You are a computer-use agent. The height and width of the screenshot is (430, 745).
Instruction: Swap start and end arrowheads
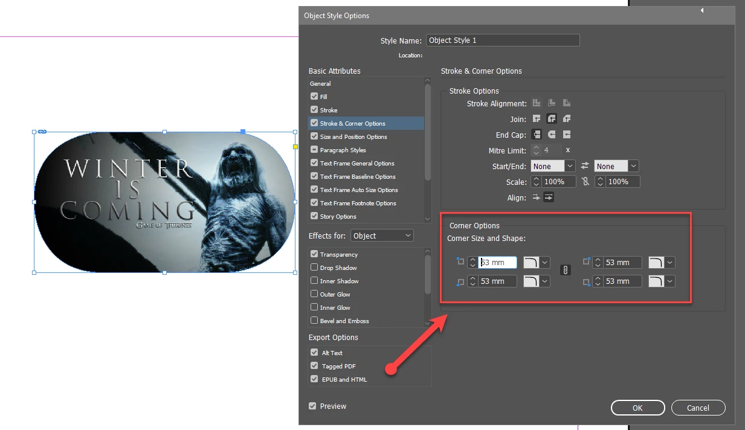click(585, 166)
